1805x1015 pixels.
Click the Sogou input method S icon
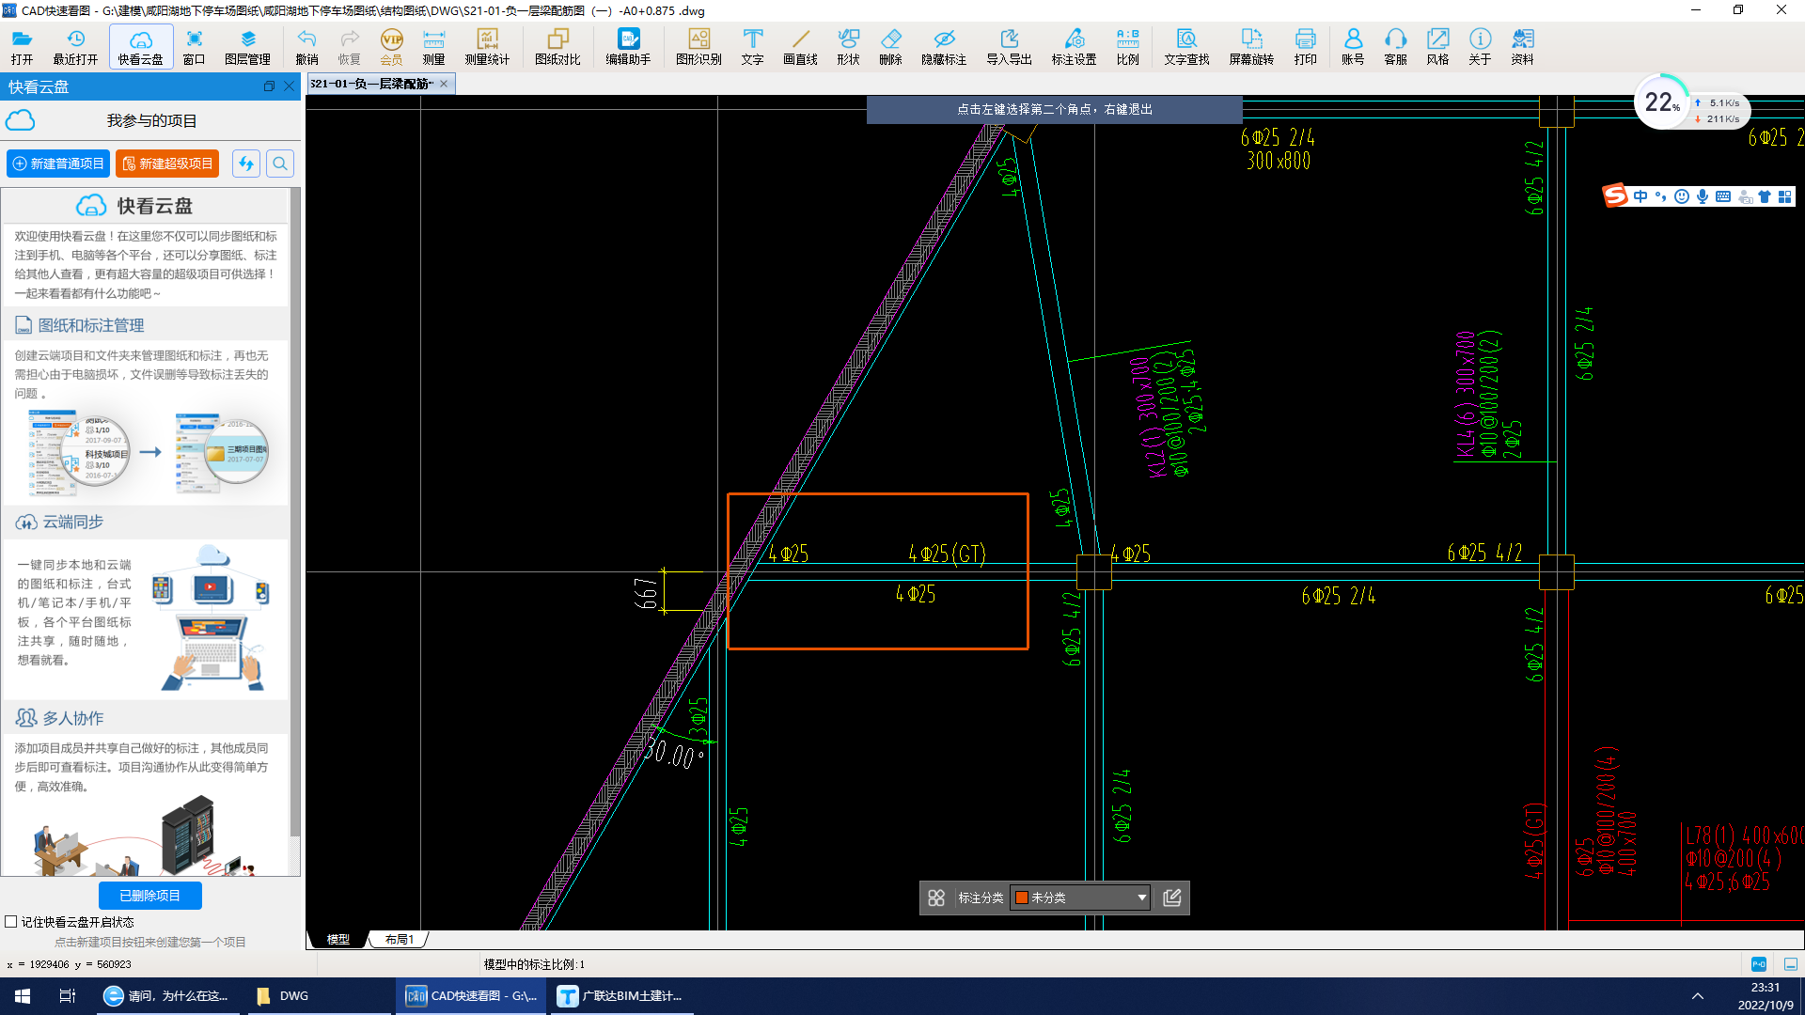pyautogui.click(x=1615, y=195)
